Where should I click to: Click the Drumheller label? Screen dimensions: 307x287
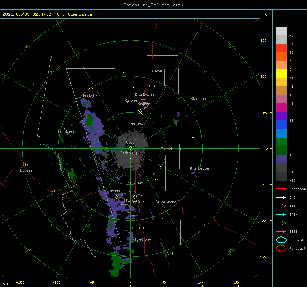(x=200, y=168)
